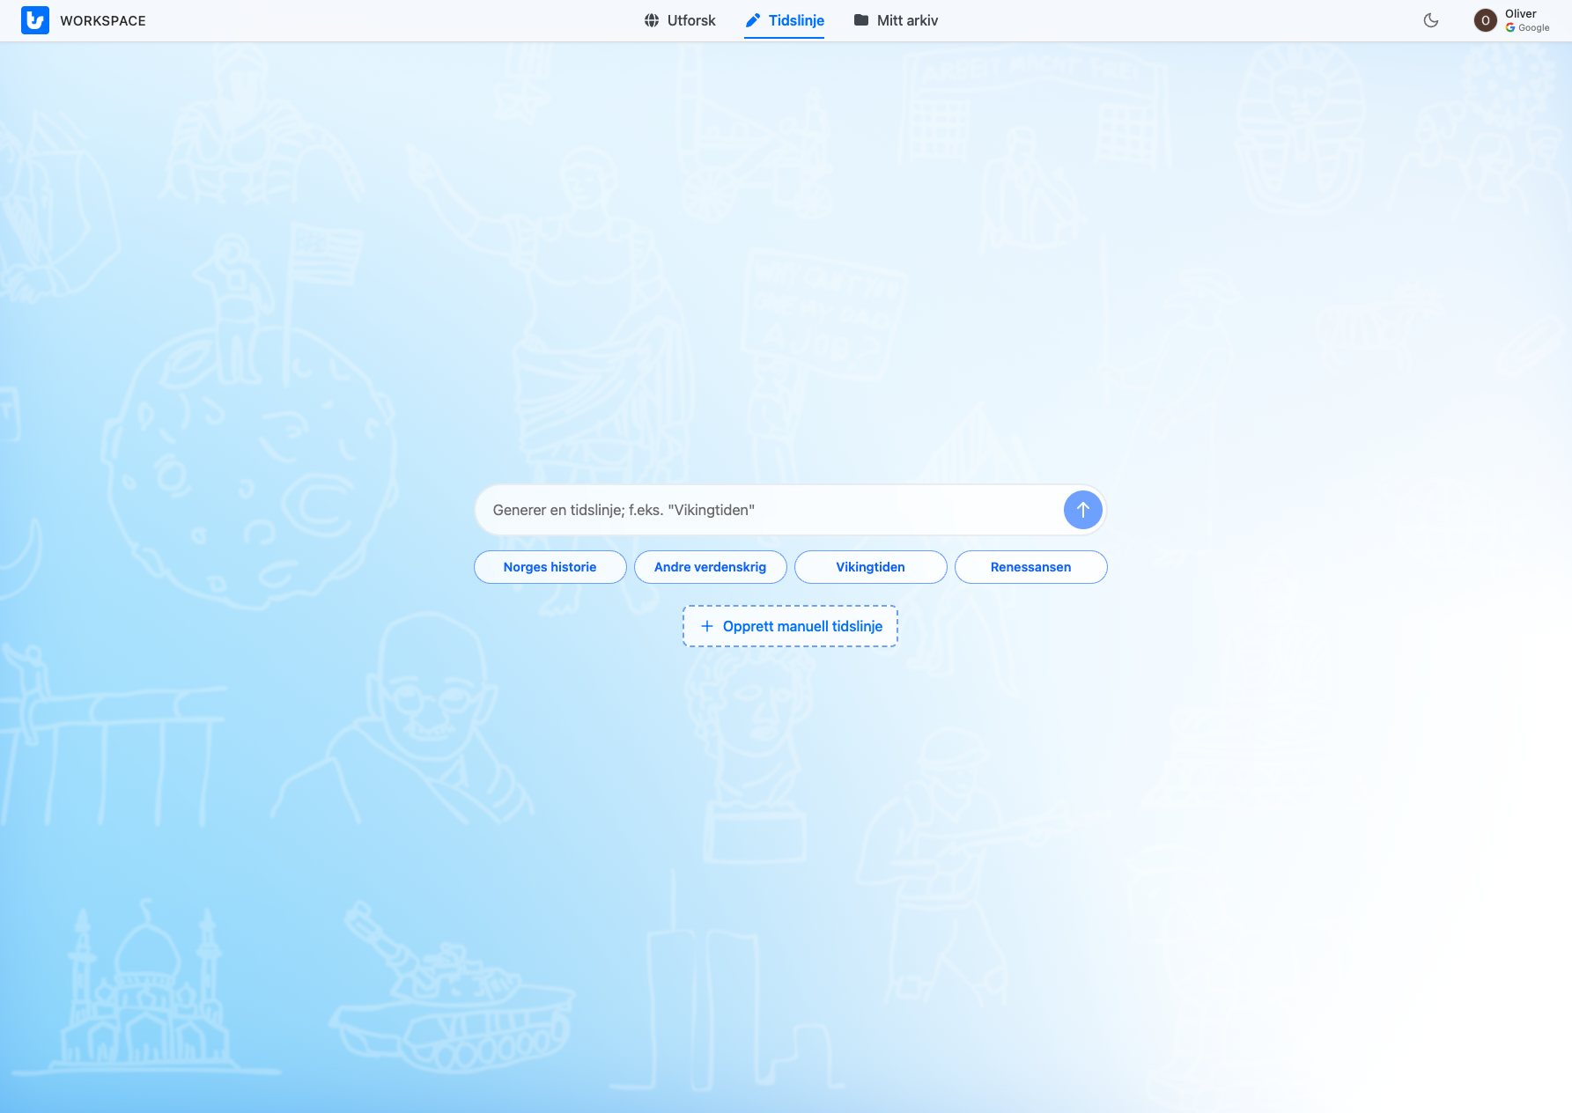Screen dimensions: 1572x1113
Task: Click the globe icon next to Utforsk
Action: 652,19
